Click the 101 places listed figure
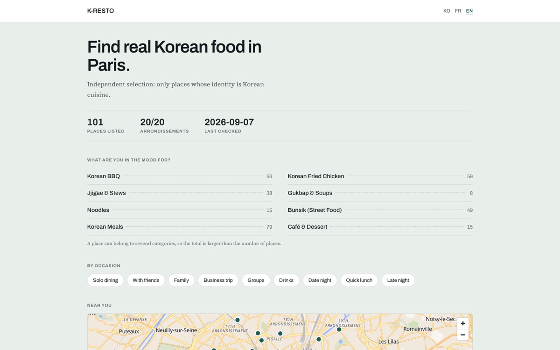Screen dimensions: 560x350 (95, 122)
